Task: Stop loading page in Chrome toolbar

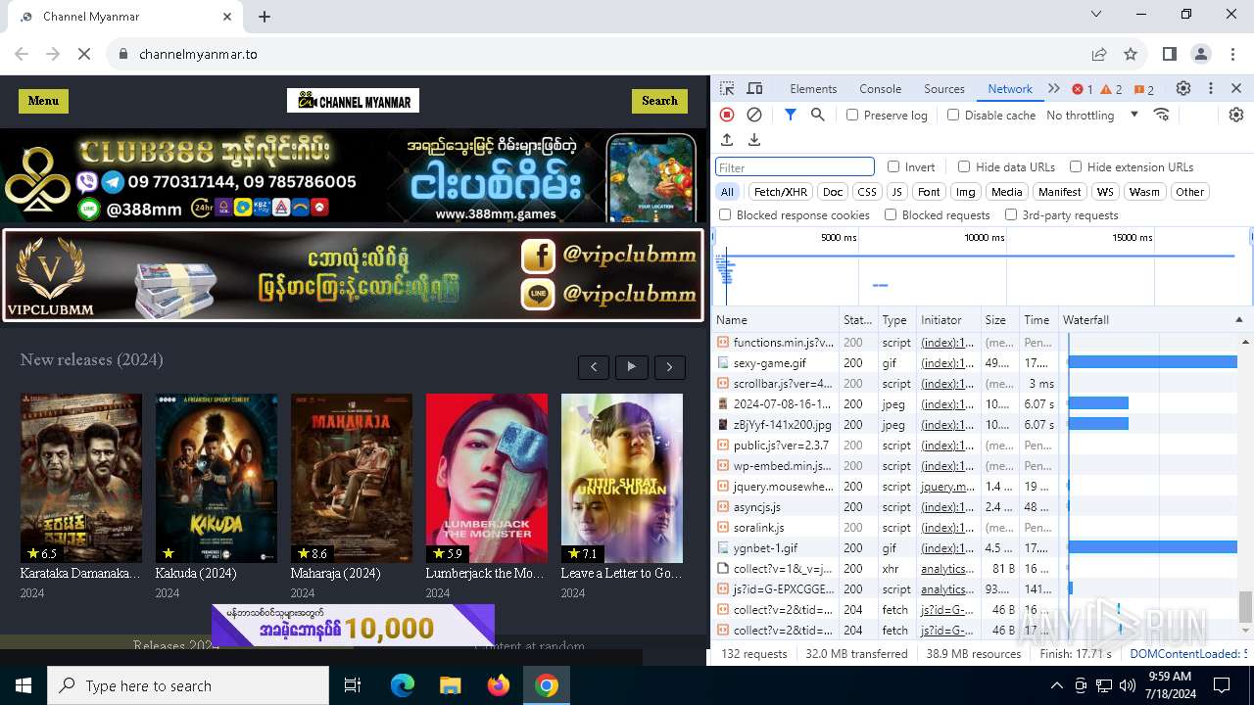Action: [84, 54]
